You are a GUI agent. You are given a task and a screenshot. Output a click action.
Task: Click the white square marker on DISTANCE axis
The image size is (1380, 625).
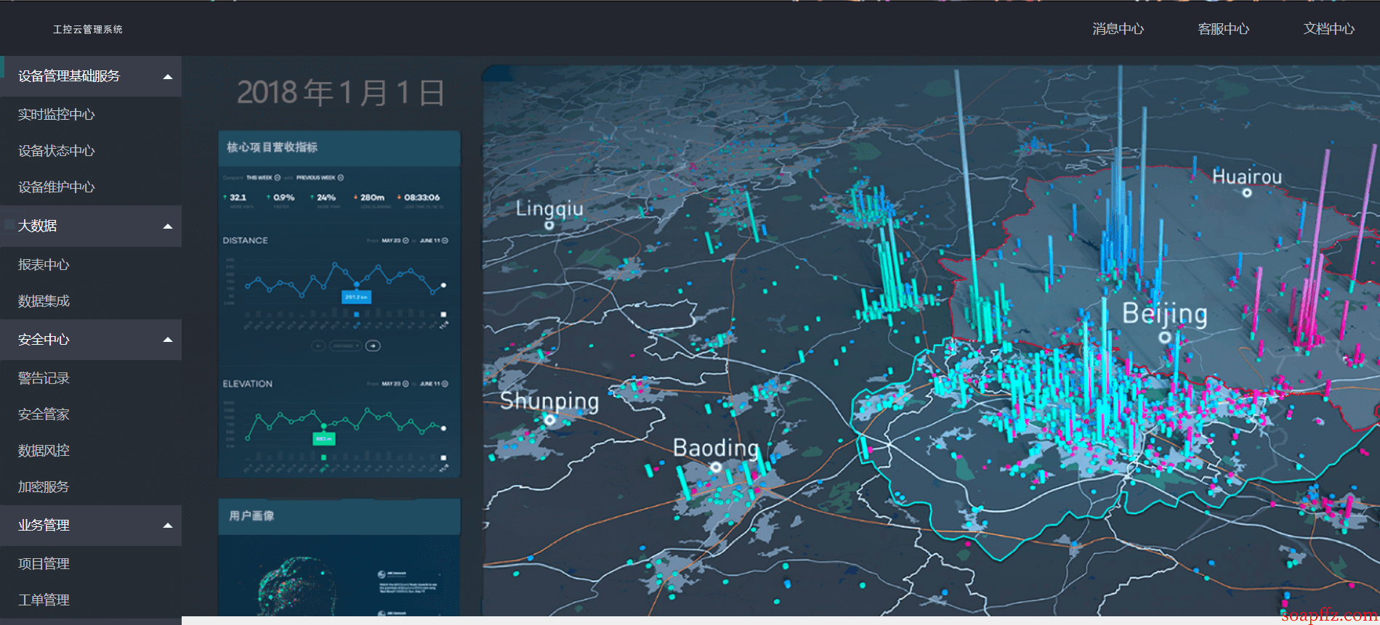click(443, 314)
